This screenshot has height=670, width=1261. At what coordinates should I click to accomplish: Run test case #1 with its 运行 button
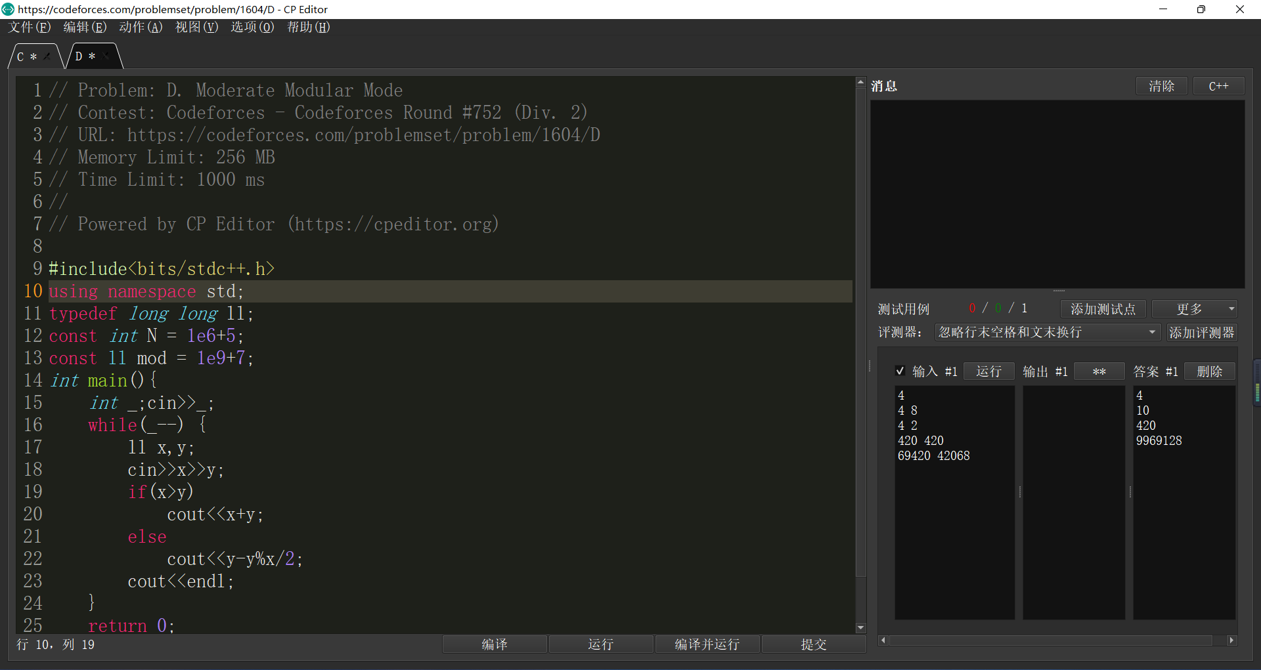(989, 371)
